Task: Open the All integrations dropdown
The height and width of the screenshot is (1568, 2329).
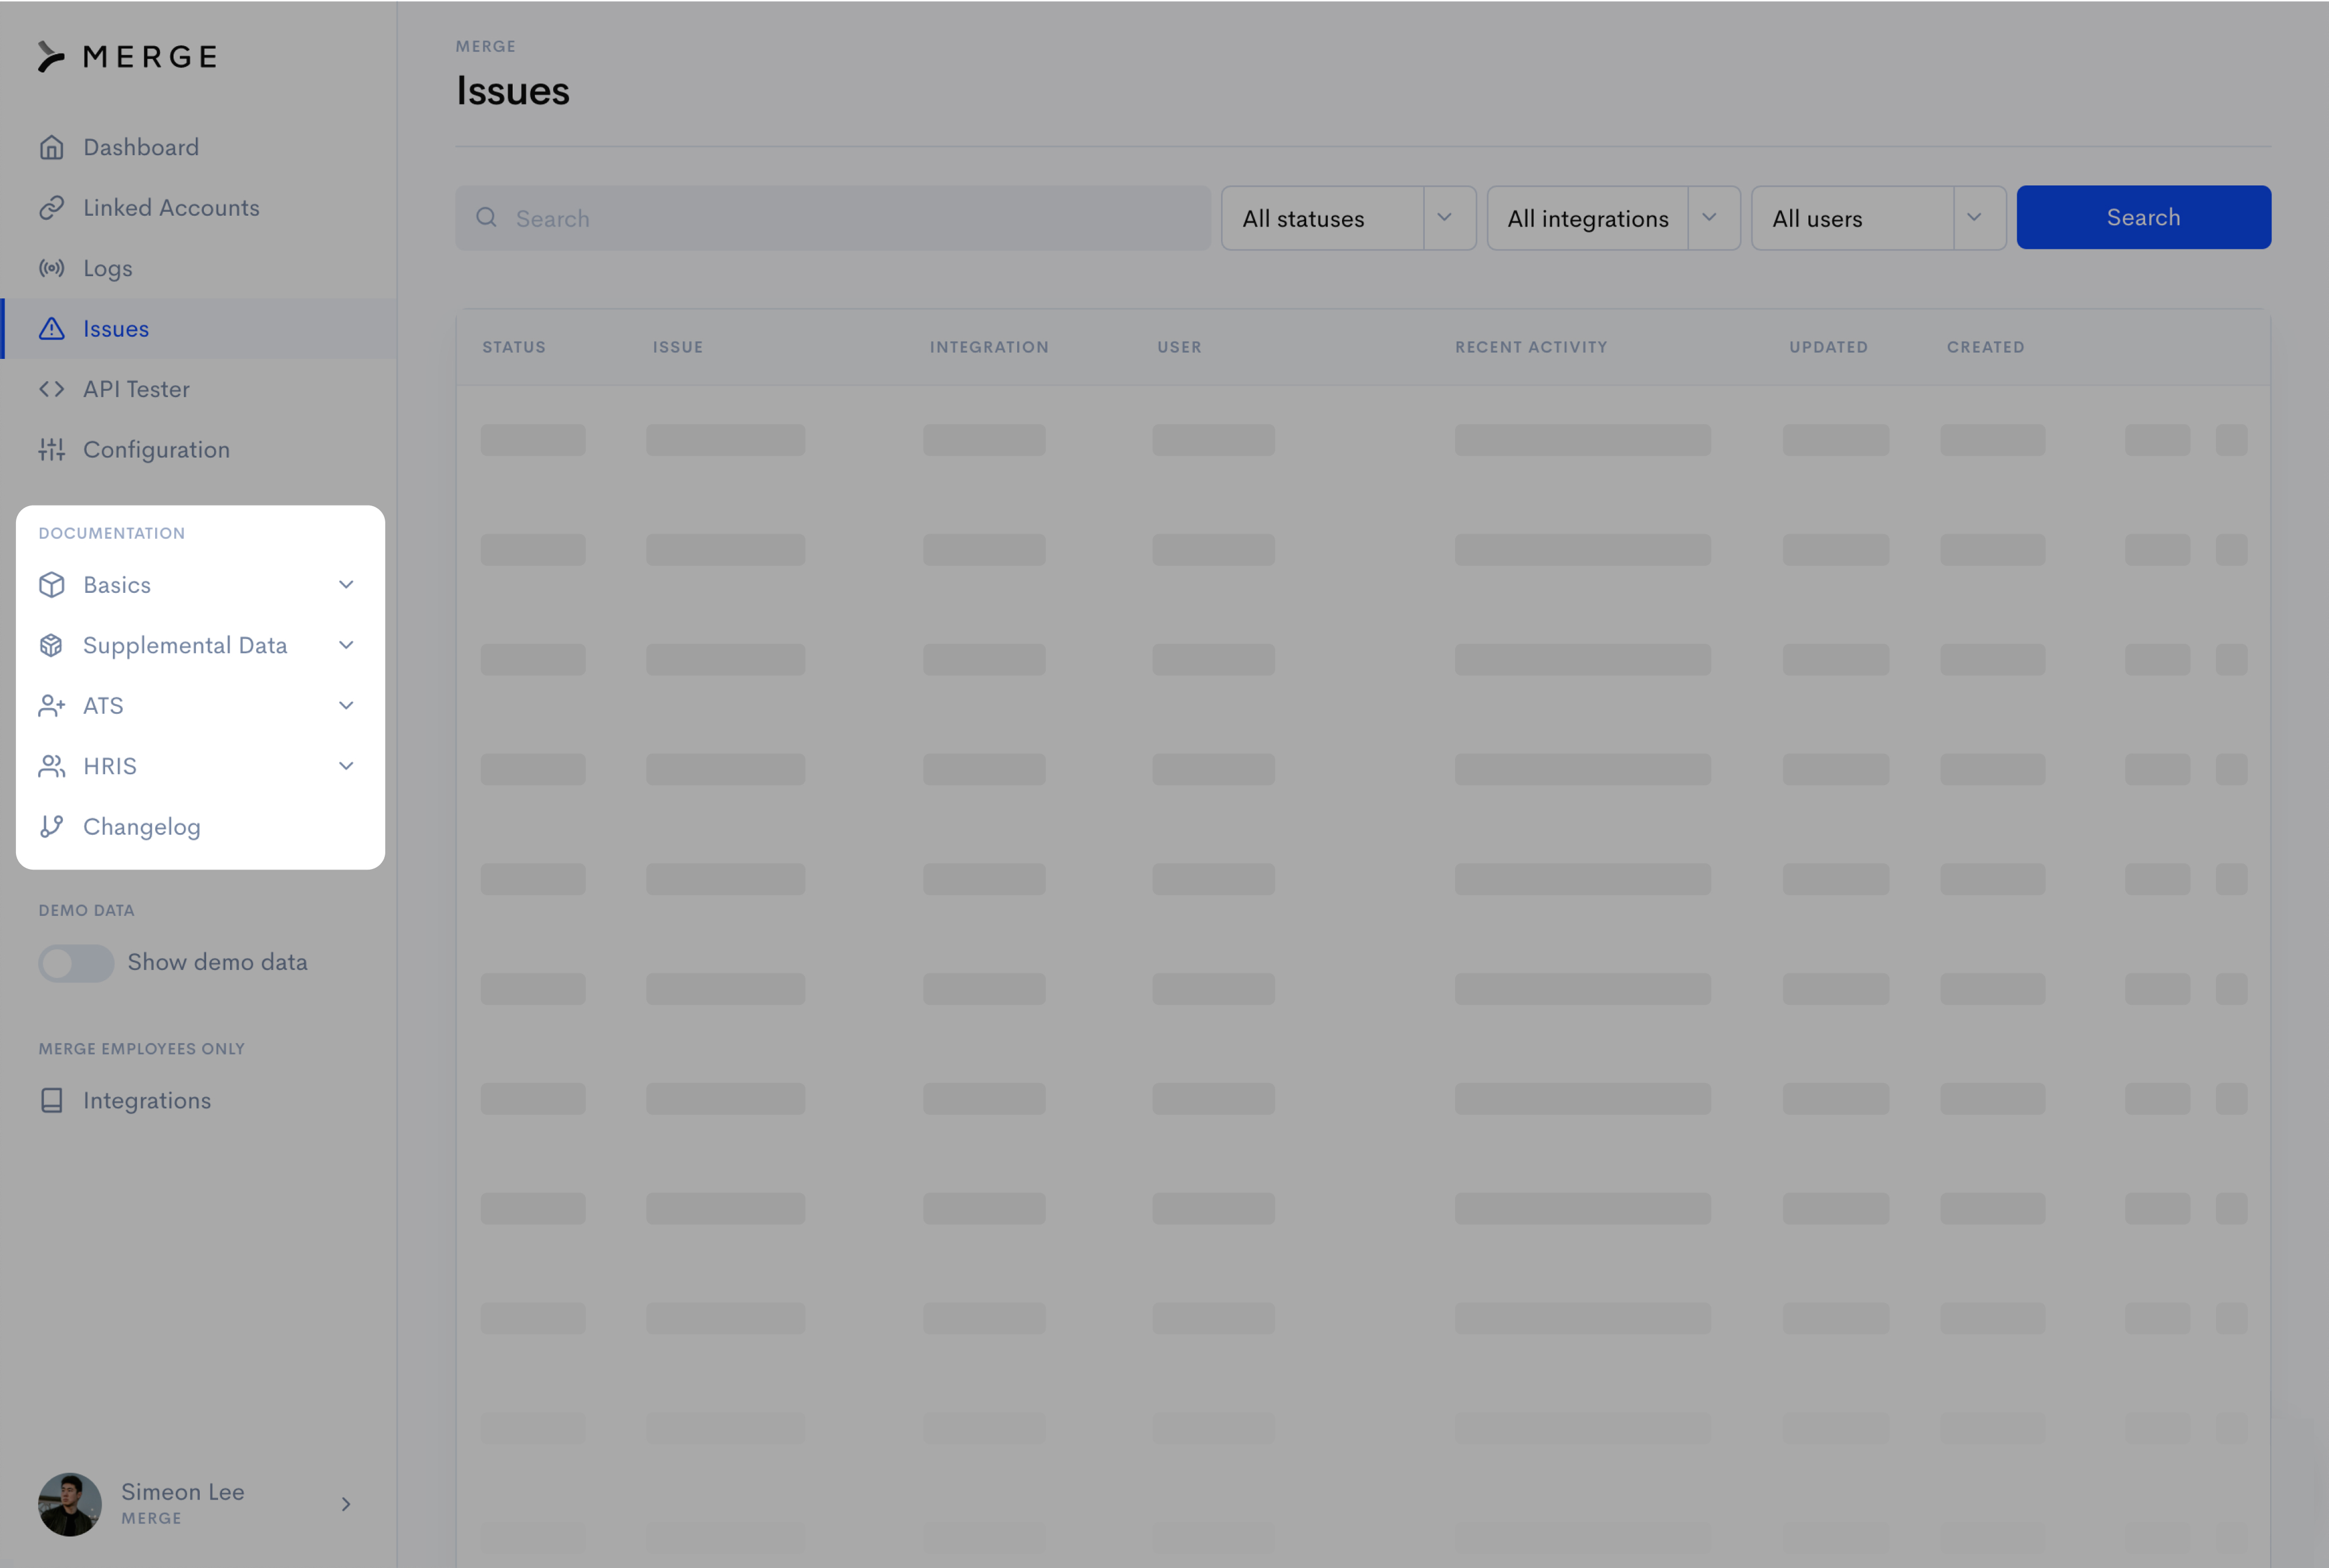Action: [x=1614, y=218]
